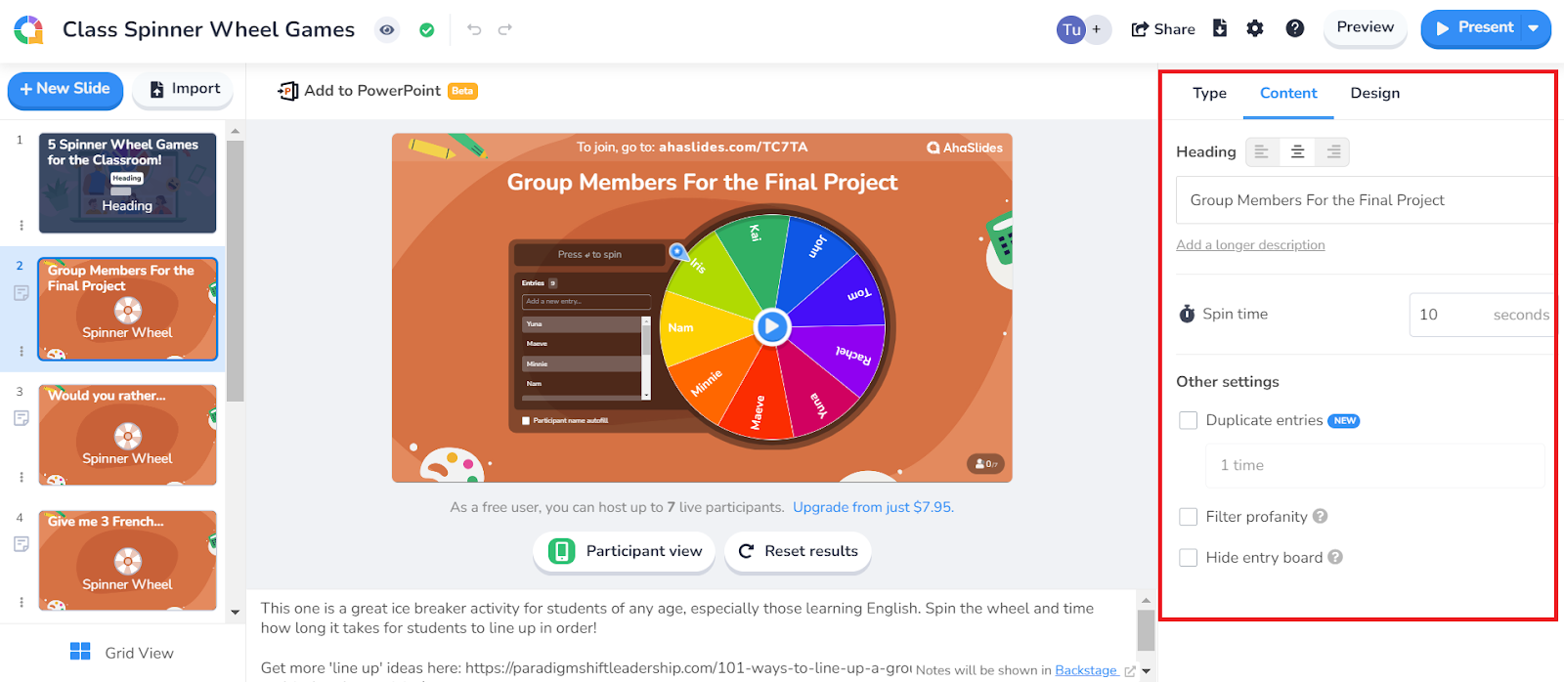Toggle the eye visibility icon beside title
The height and width of the screenshot is (682, 1564).
pos(387,30)
